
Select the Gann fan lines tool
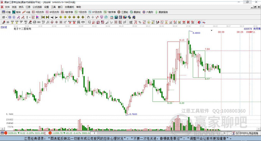pyautogui.click(x=94, y=22)
